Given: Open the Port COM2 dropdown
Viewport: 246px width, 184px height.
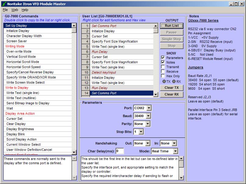Looking at the screenshot, I should (149, 108).
